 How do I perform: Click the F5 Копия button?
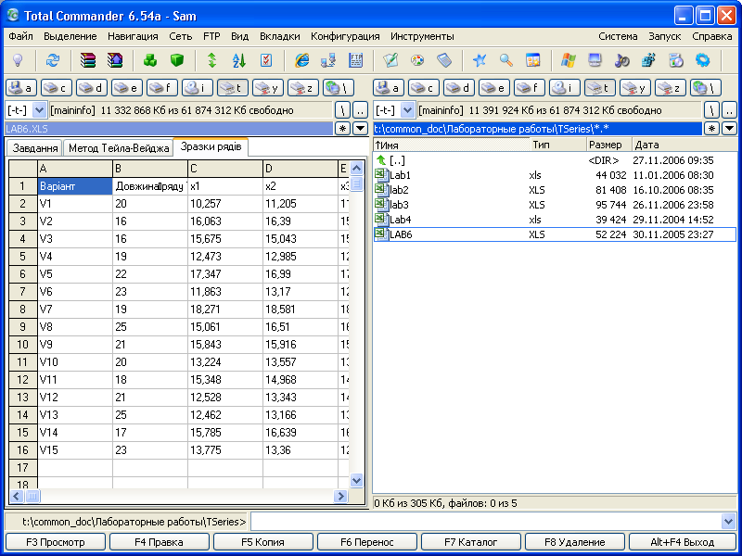coord(263,542)
